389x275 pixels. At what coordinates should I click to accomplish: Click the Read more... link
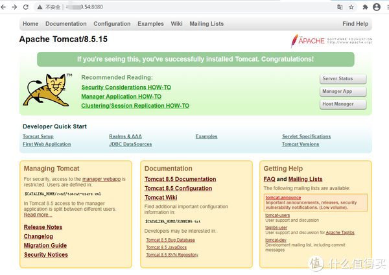tap(38, 215)
